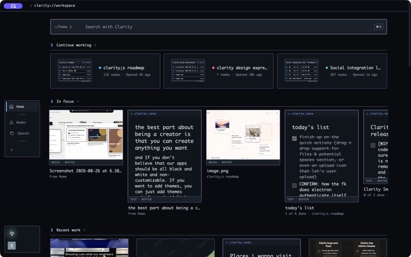Open the clarity;s roadmap space card

[105, 71]
